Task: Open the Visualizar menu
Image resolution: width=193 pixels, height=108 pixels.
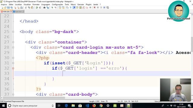Action: (x=27, y=4)
